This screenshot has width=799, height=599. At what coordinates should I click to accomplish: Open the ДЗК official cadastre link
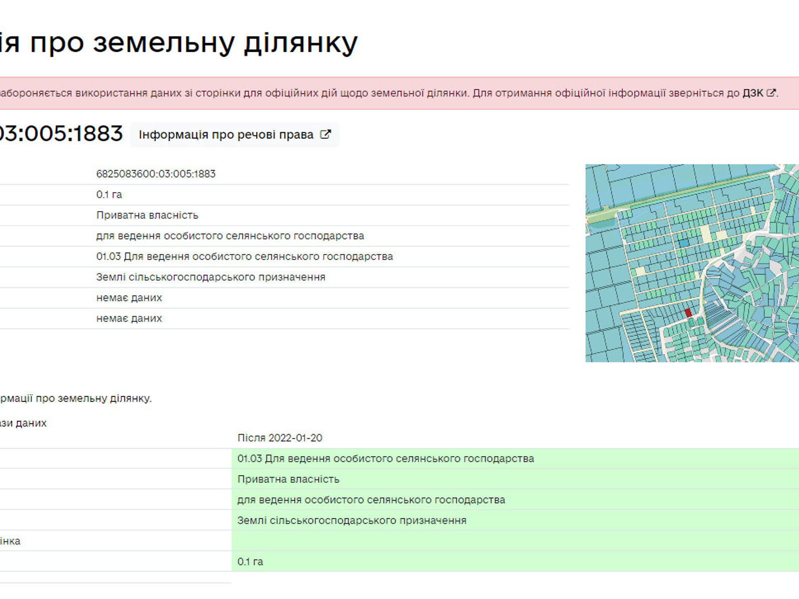click(753, 93)
